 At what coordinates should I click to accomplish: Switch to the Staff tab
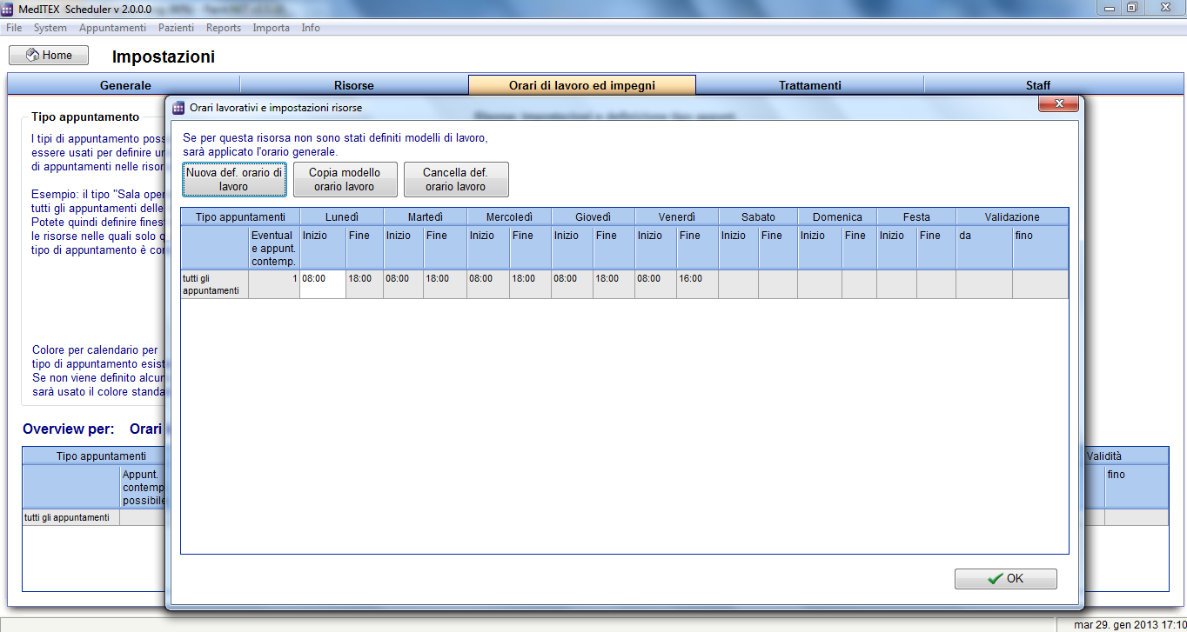[1038, 85]
